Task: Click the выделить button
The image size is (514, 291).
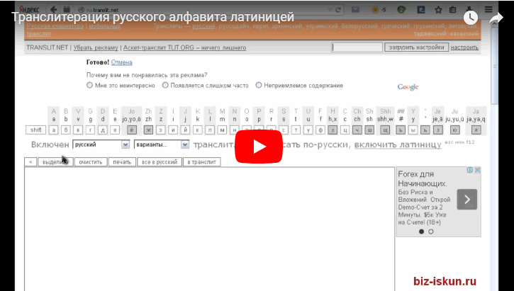Action: [55, 162]
